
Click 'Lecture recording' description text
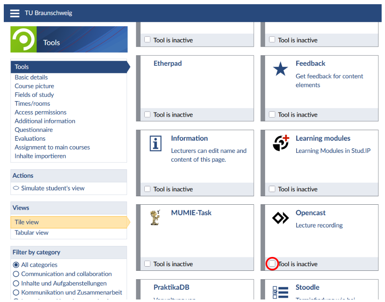click(319, 225)
